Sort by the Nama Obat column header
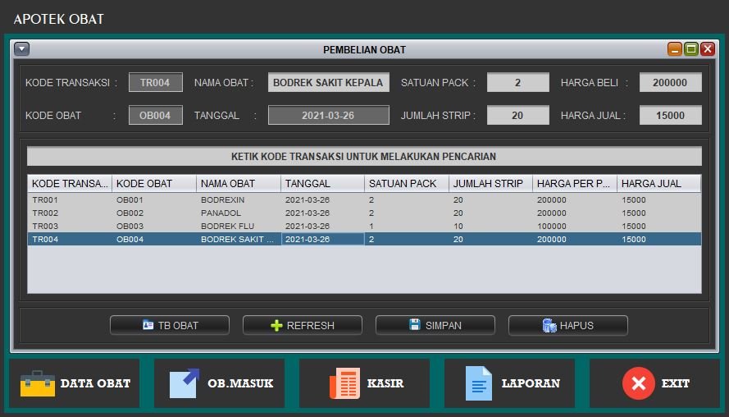The width and height of the screenshot is (729, 417). pos(238,183)
